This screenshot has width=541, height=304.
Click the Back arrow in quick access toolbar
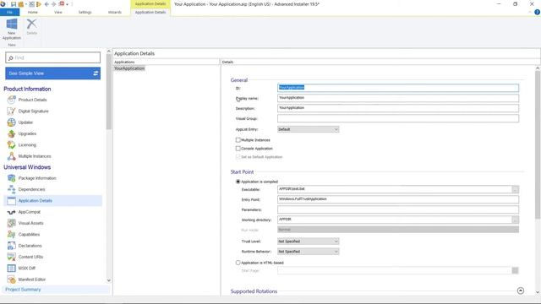click(46, 4)
